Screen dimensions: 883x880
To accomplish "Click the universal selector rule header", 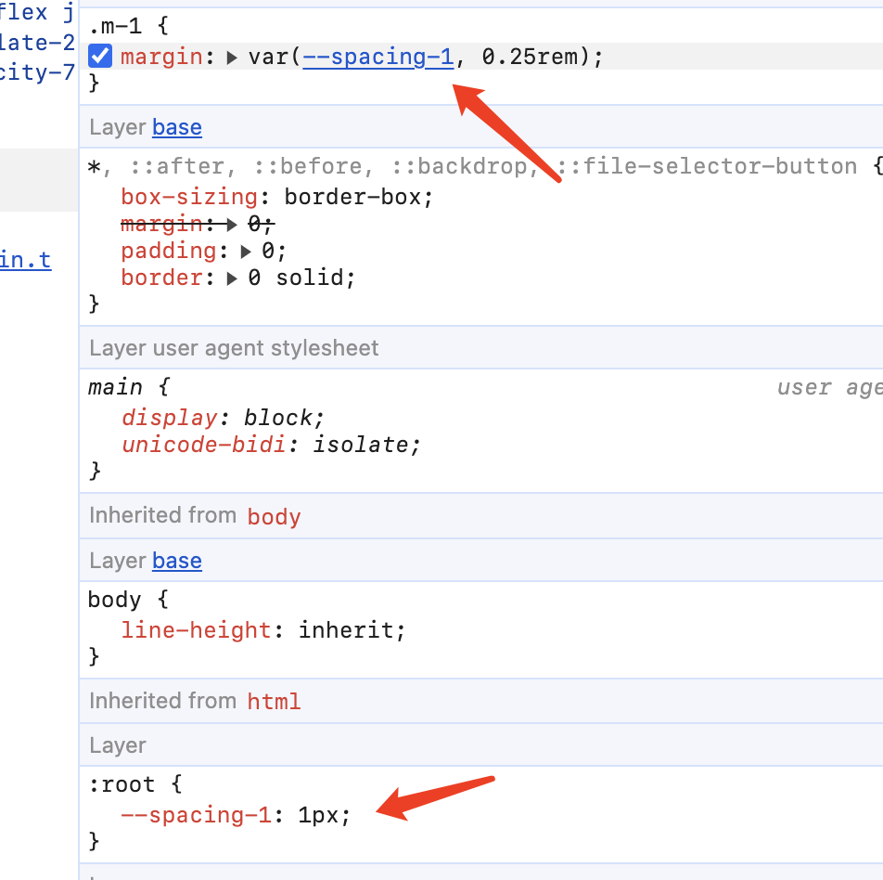I will pos(484,166).
